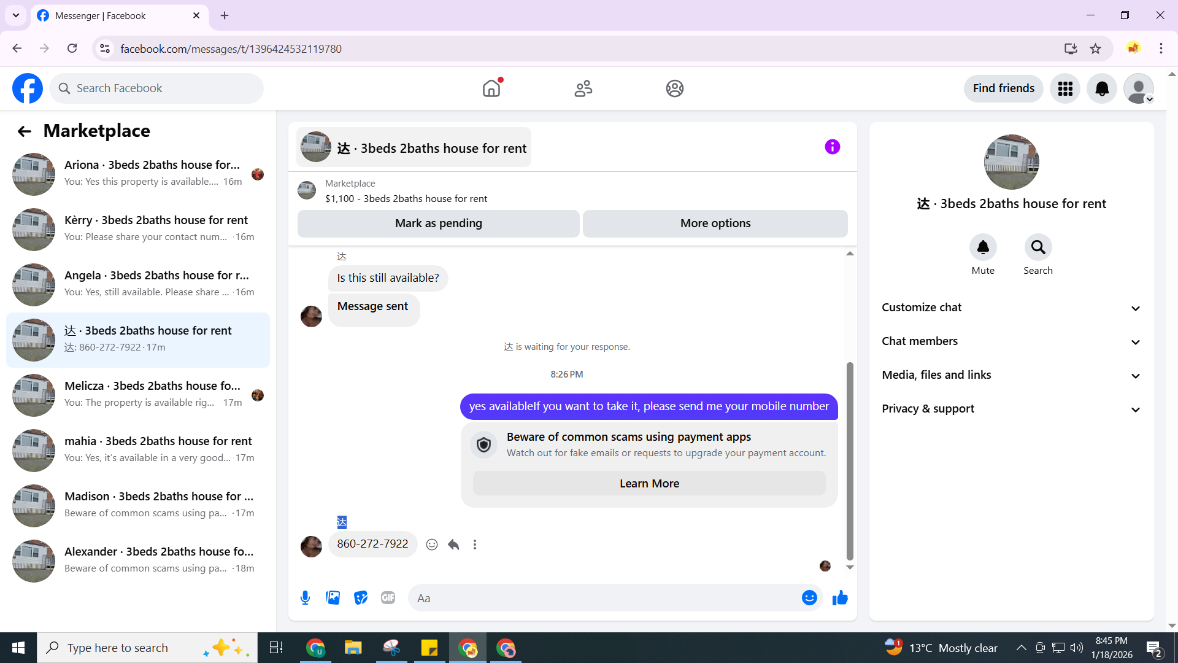
Task: Go to the Facebook Home tab
Action: [x=491, y=88]
